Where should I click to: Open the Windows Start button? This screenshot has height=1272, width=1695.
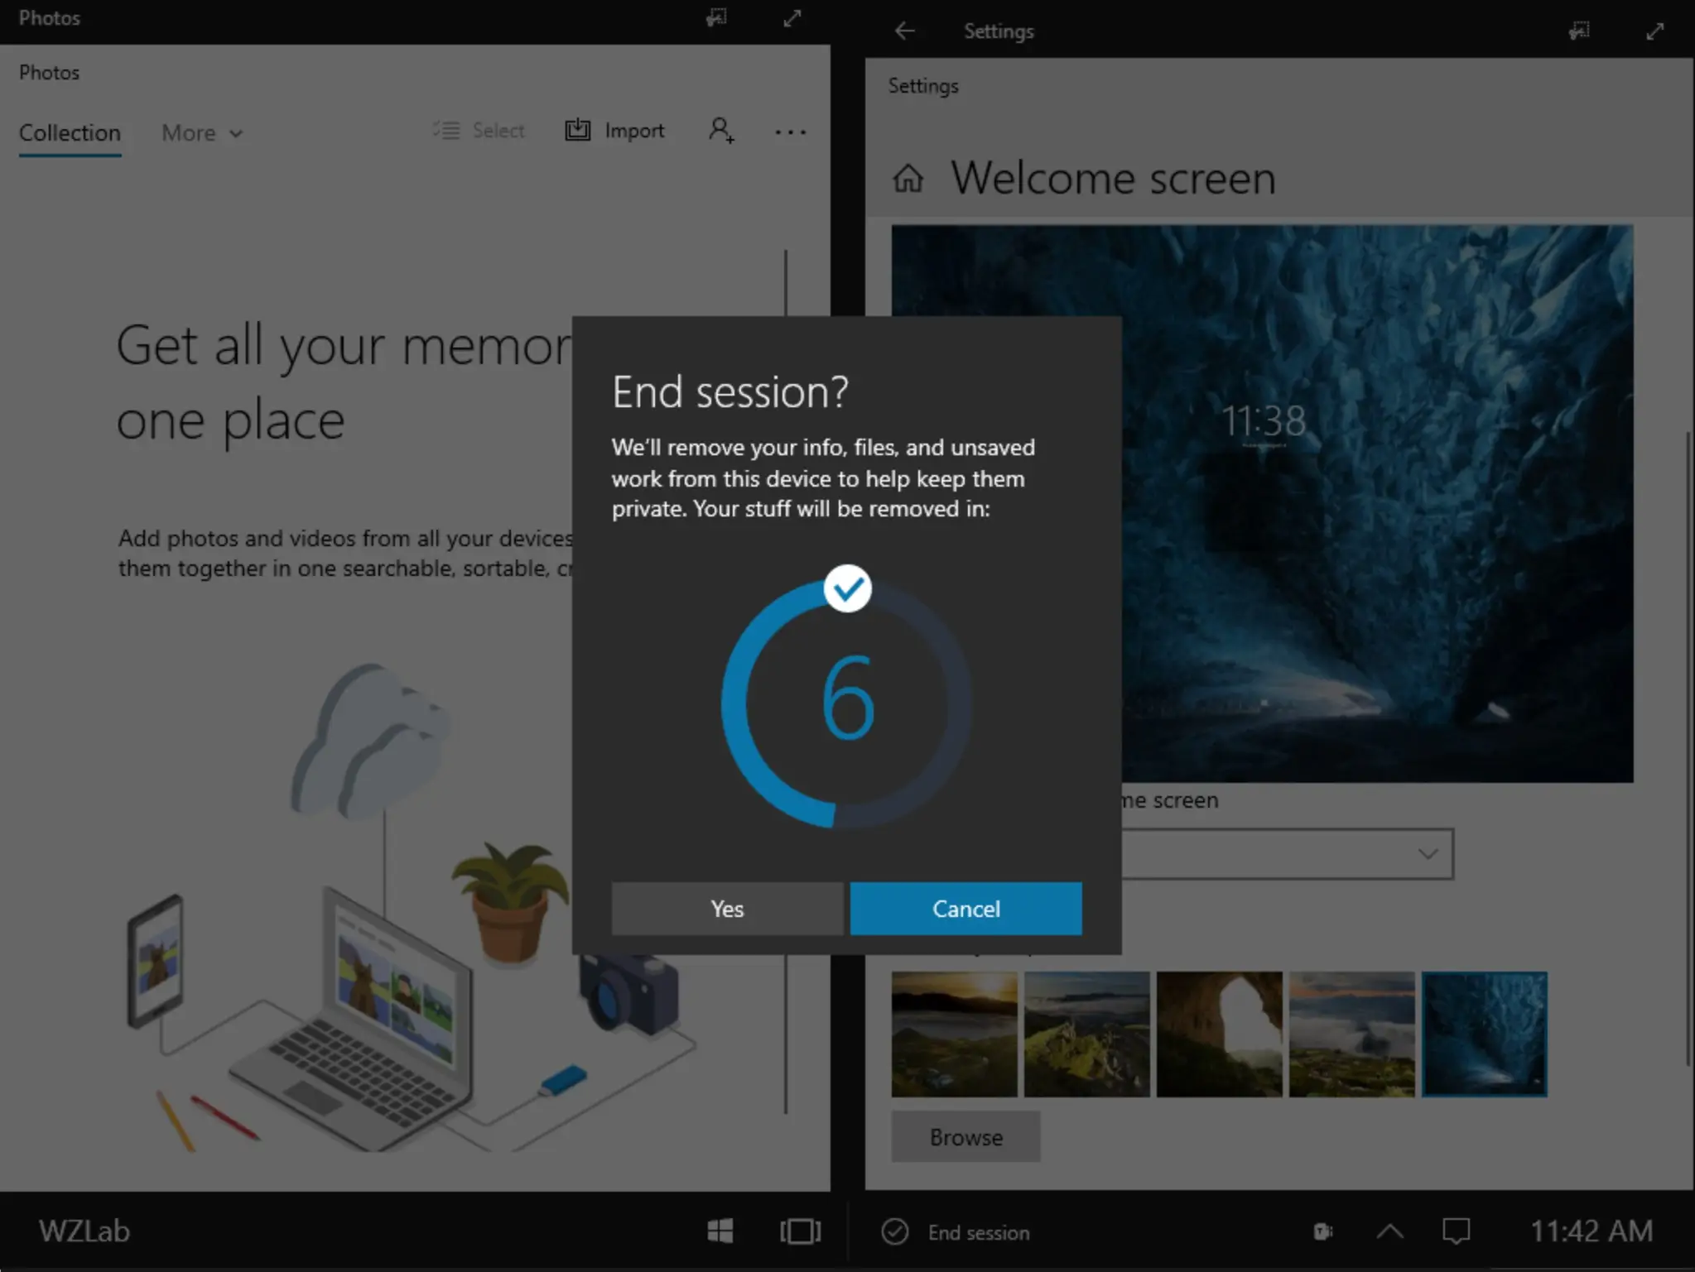(720, 1231)
